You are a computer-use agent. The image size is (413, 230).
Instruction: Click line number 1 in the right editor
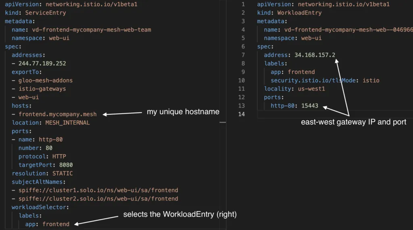pos(243,4)
